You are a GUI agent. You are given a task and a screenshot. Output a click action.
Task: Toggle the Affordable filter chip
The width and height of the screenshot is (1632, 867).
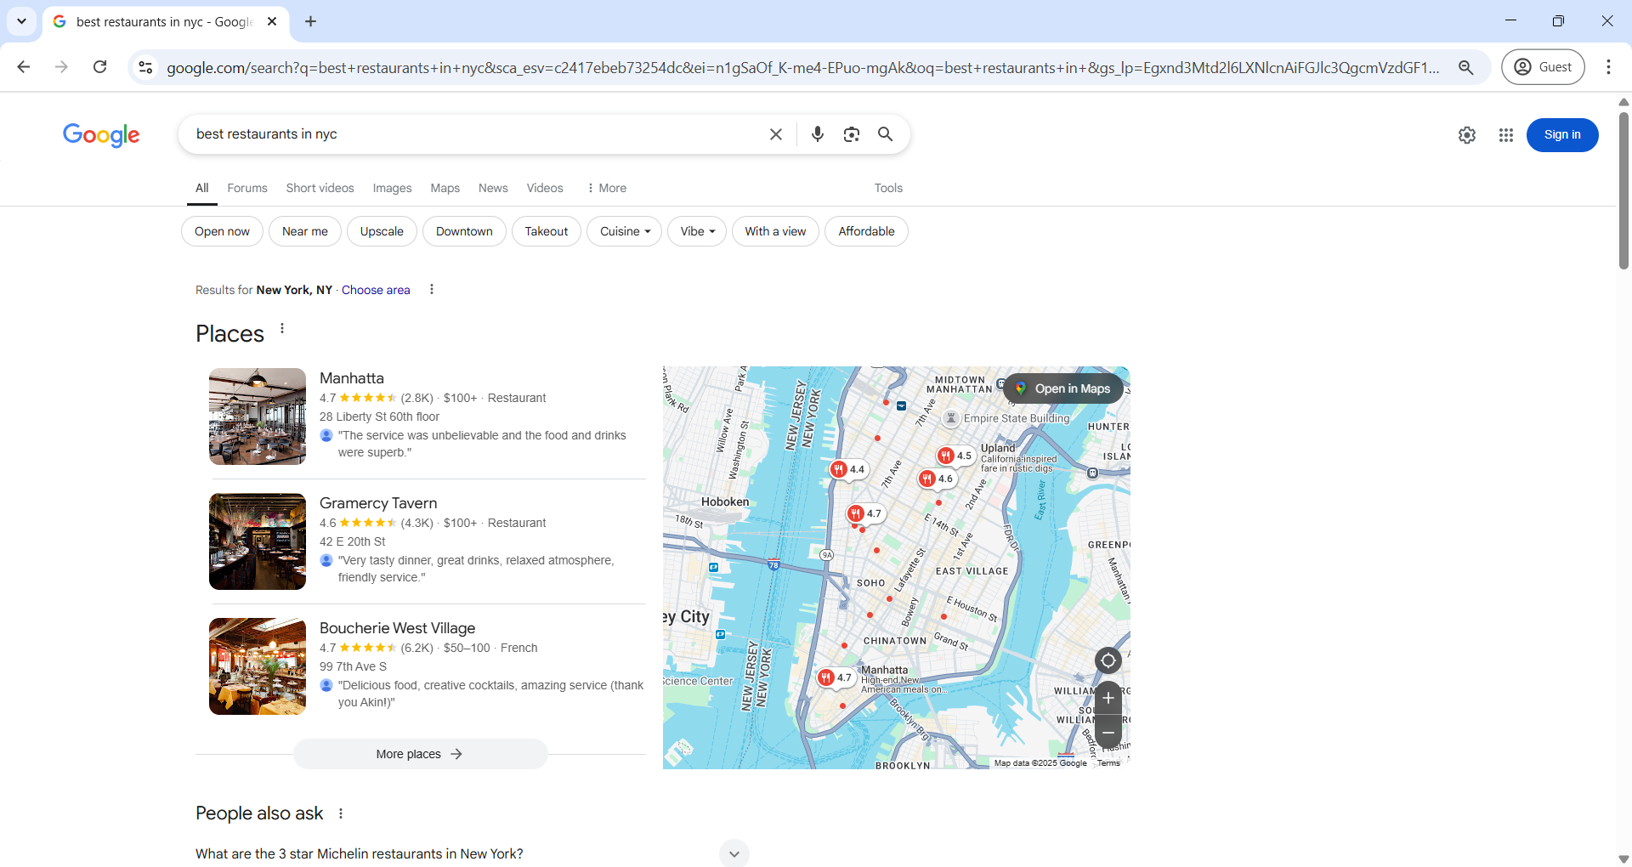click(x=866, y=231)
